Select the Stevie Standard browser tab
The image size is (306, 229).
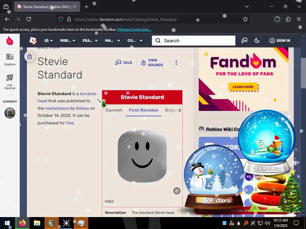pos(47,7)
